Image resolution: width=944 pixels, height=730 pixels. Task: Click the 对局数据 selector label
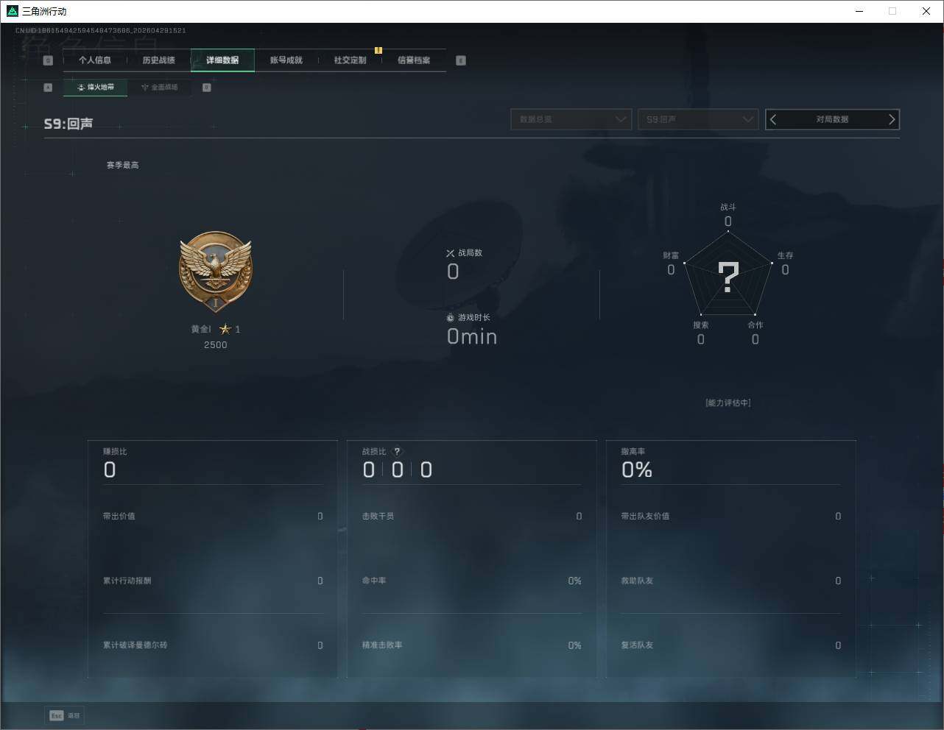pos(832,119)
